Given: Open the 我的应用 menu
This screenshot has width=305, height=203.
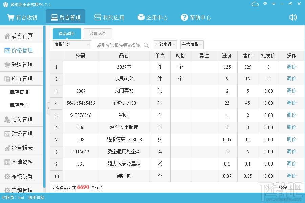Looking at the screenshot, I should [x=109, y=17].
